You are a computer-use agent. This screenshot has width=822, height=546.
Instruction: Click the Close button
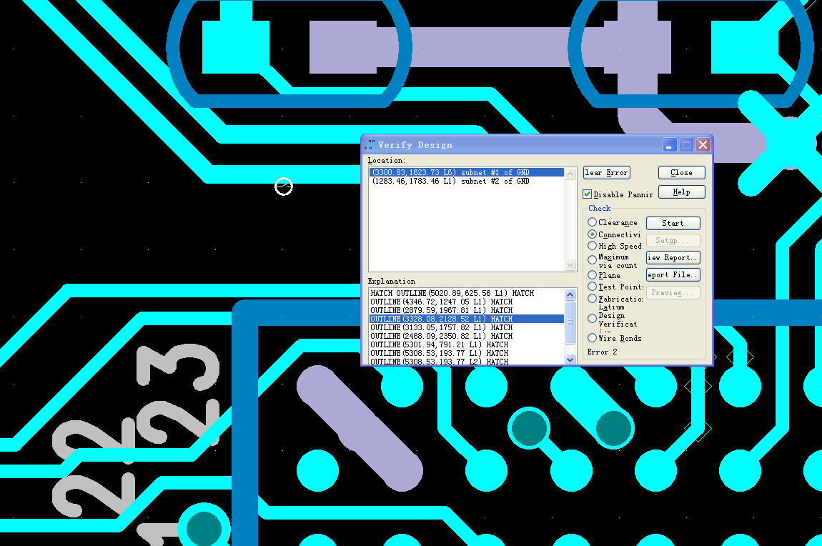[x=681, y=172]
